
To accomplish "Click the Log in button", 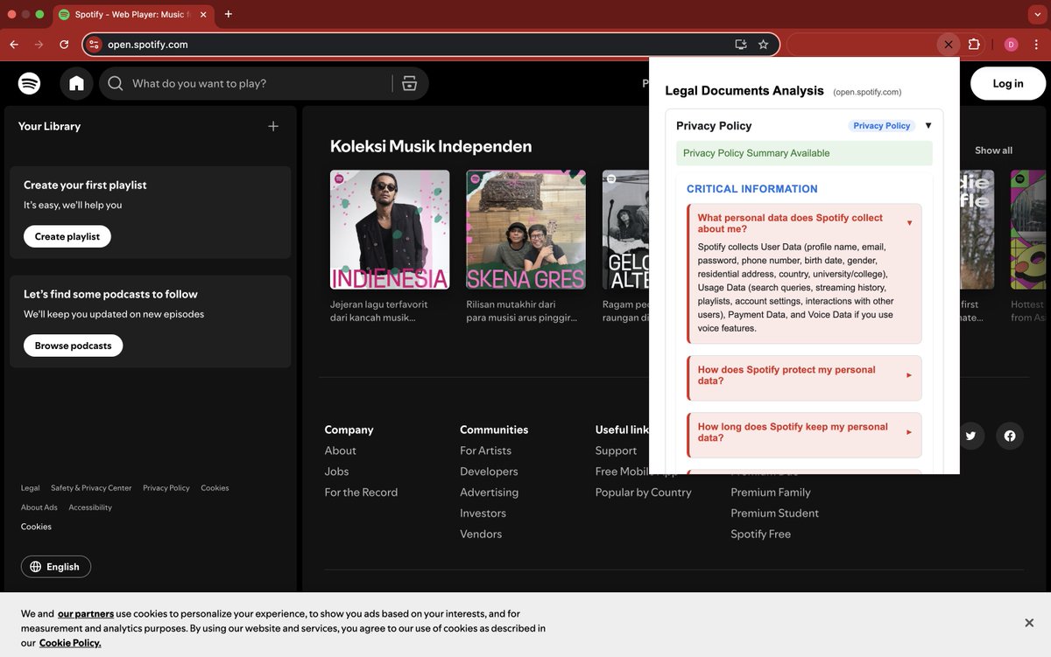I will pyautogui.click(x=1007, y=83).
